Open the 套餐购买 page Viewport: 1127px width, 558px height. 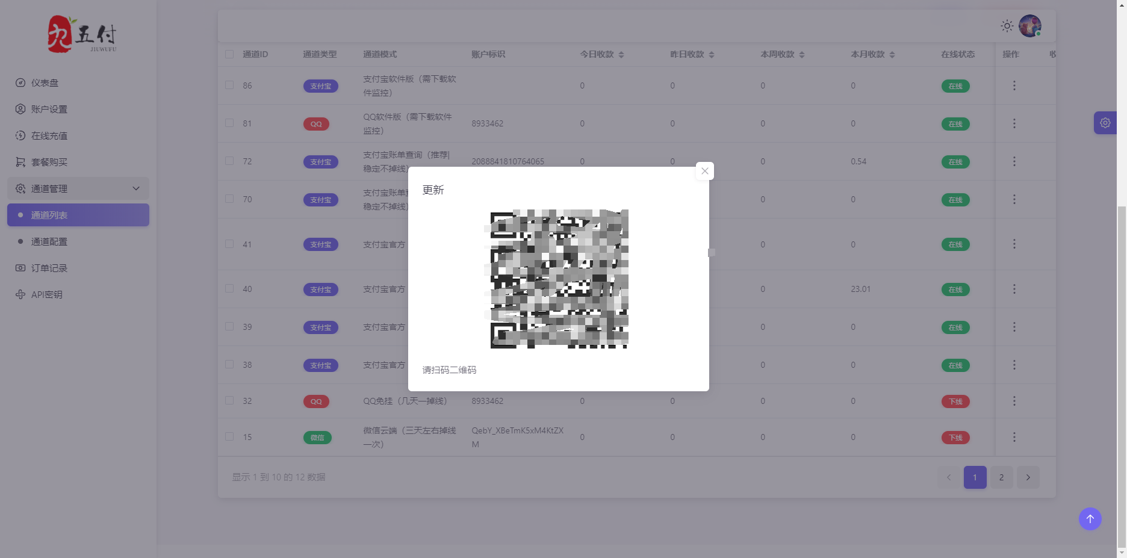tap(78, 162)
